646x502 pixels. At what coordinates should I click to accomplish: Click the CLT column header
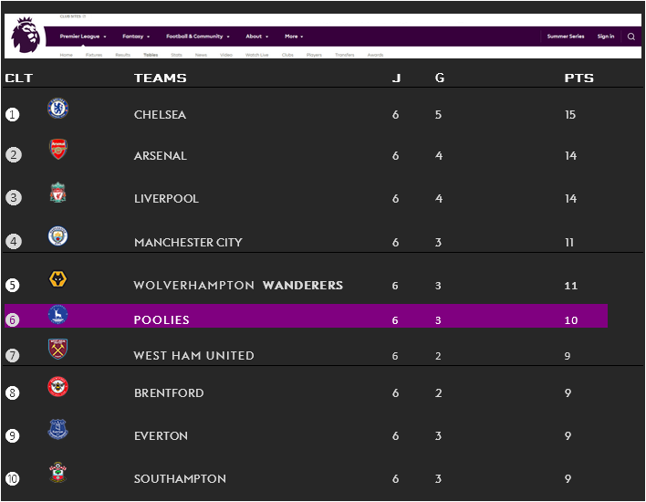pyautogui.click(x=19, y=78)
